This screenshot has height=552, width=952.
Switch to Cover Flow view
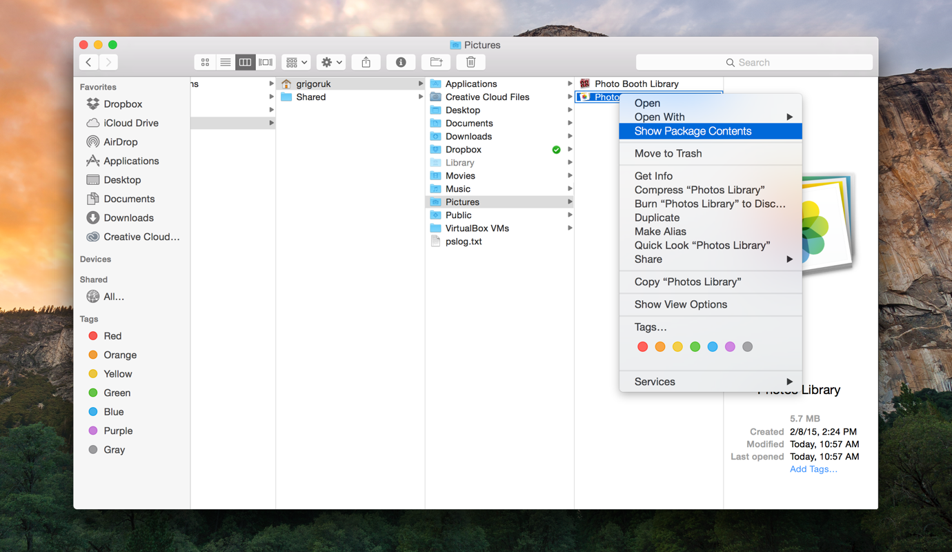tap(266, 62)
